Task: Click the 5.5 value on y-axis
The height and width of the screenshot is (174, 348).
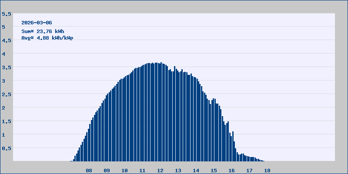Action: click(x=7, y=14)
